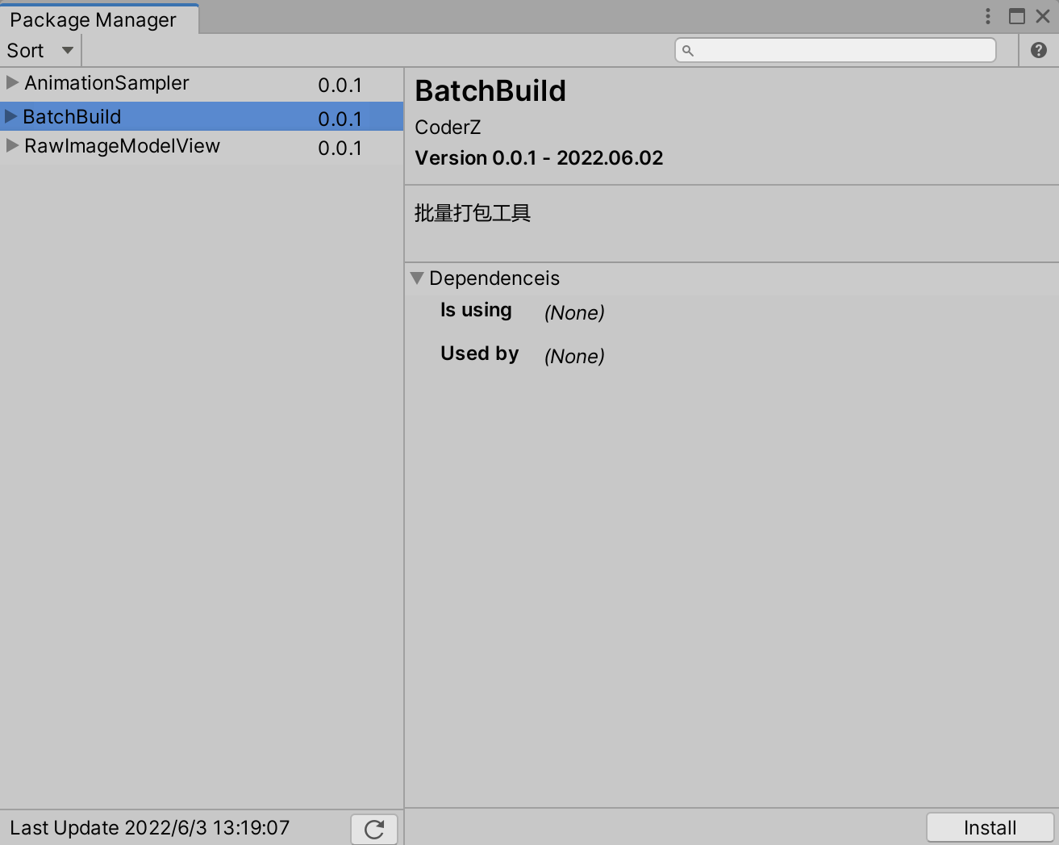Select the RawImageModelView package
Screen dimensions: 1059x845
122,146
